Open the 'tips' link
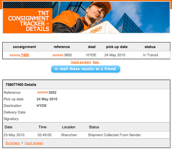172x150 pixels. tap(96, 62)
